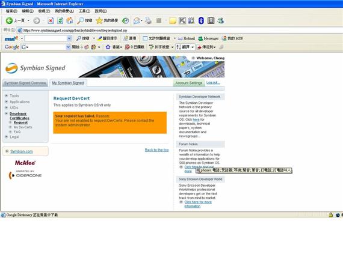This screenshot has width=343, height=257.
Task: Select My DevCerts in the sidebar
Action: click(23, 127)
